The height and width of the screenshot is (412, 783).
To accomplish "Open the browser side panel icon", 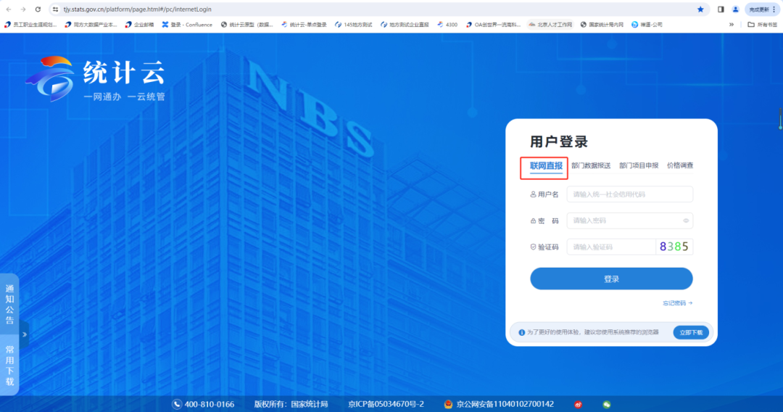I will [x=721, y=9].
